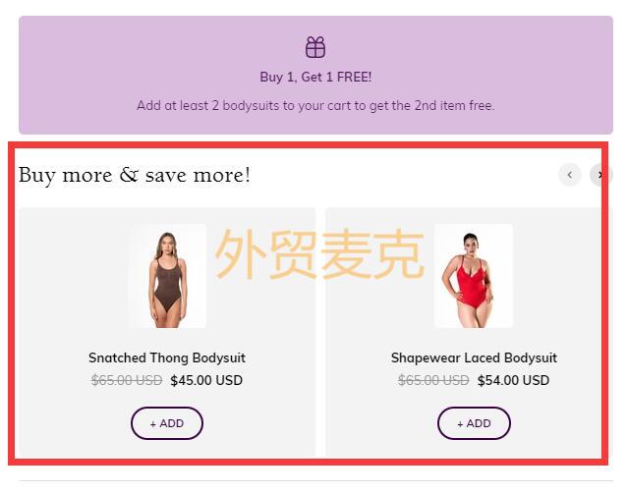
Task: Click the "Add at least 2 bodysuits" text
Action: pyautogui.click(x=315, y=105)
